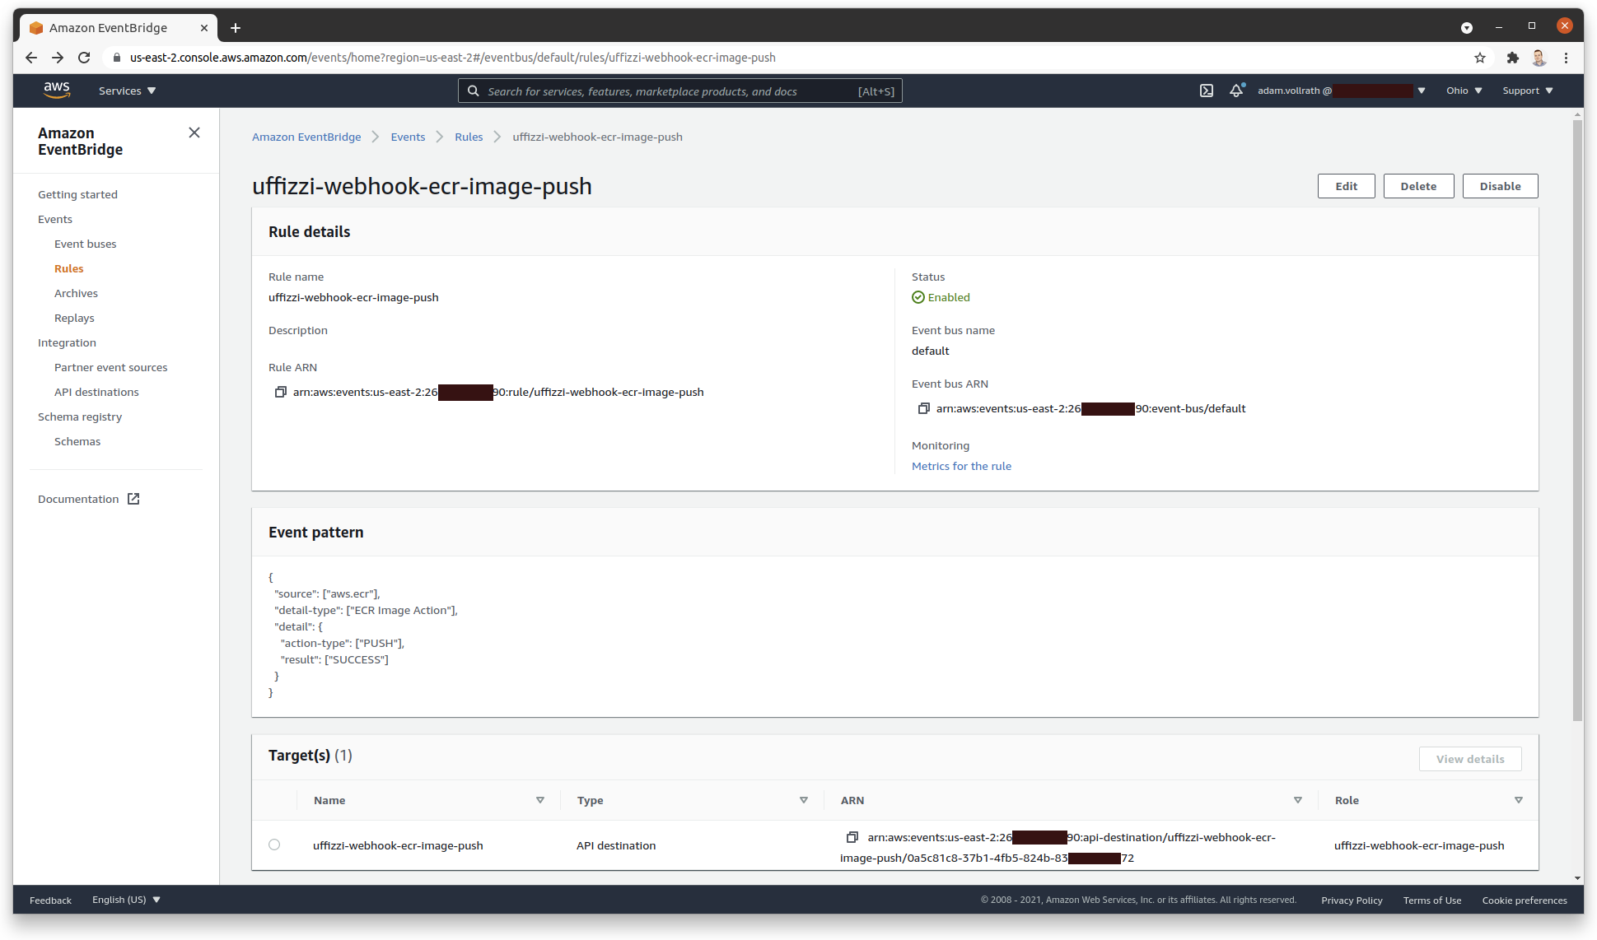Bookmark page with star icon
1597x940 pixels.
1480,58
